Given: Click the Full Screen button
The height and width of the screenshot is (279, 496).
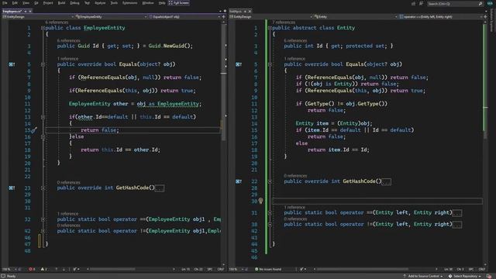Looking at the screenshot, I should pos(179,3).
